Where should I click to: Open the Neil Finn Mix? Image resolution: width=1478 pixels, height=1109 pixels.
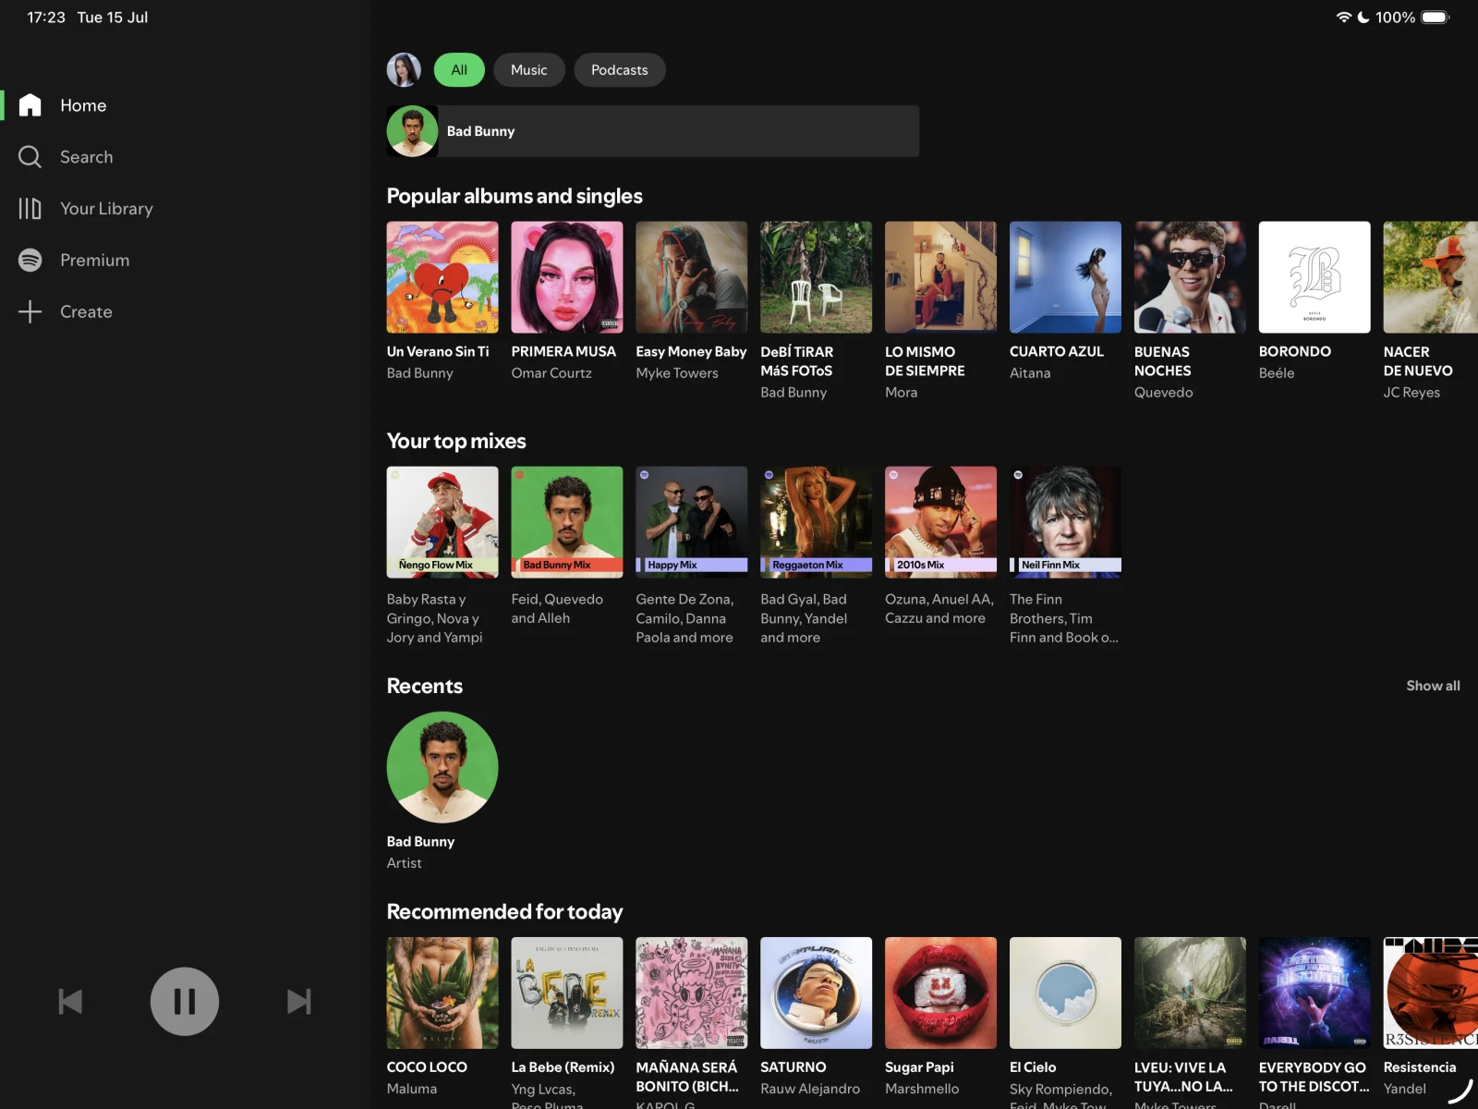pyautogui.click(x=1065, y=522)
